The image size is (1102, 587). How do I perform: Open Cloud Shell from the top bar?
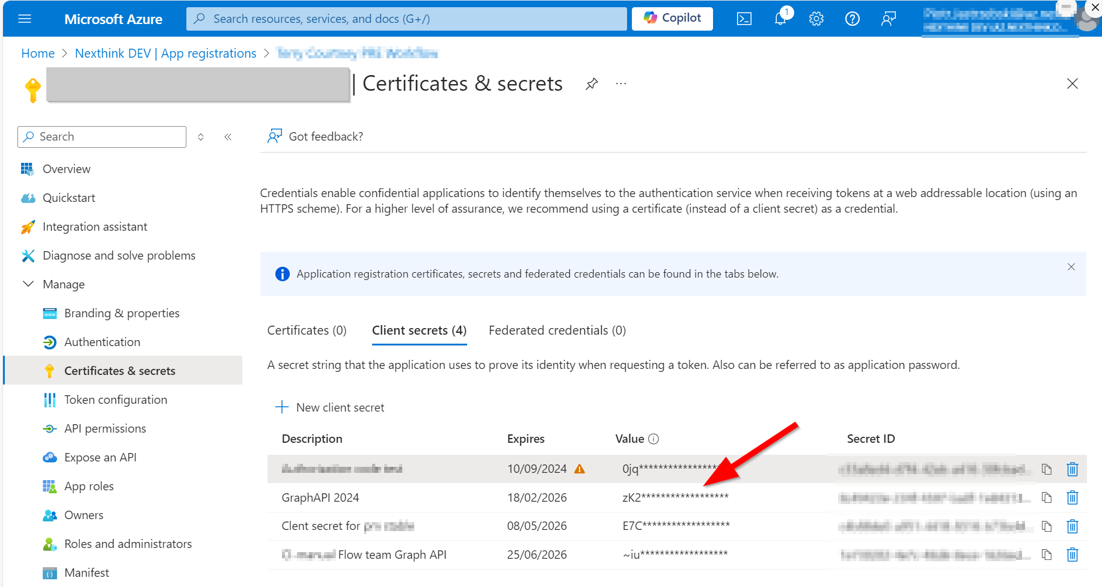[744, 19]
